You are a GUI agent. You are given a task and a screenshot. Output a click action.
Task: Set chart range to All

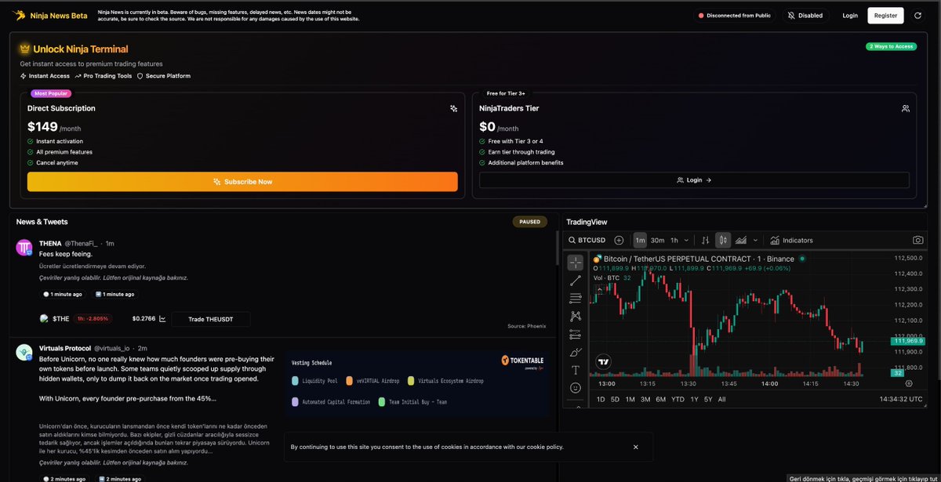point(722,399)
